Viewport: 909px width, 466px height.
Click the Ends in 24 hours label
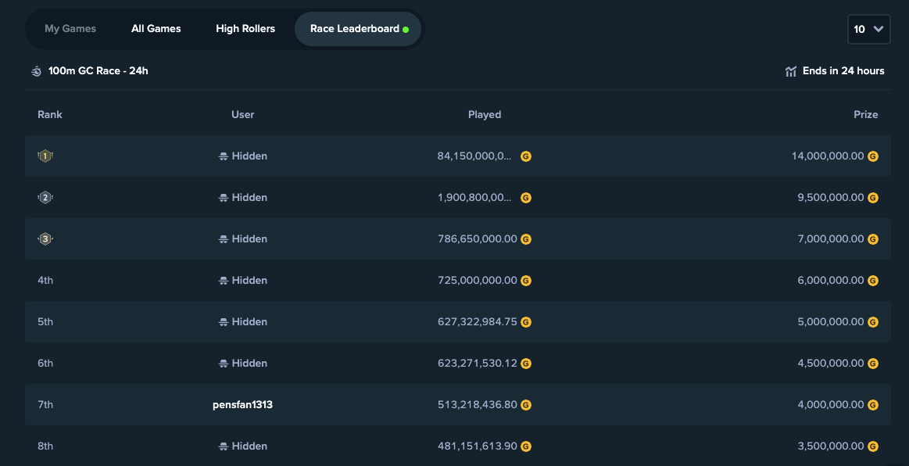tap(843, 70)
